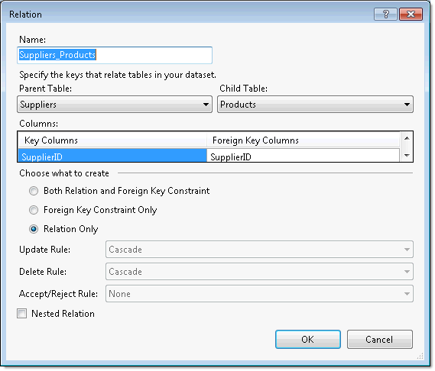435x371 pixels.
Task: Select the SupplierID key column cell
Action: point(113,156)
